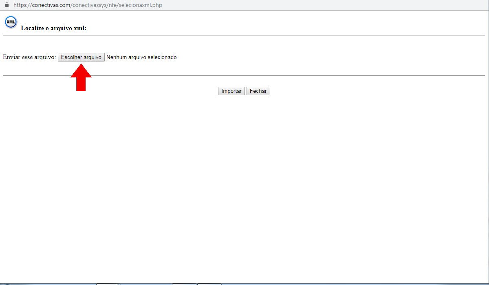Click the 'Localize o arquivo xml:' heading
This screenshot has width=489, height=285.
coord(53,28)
